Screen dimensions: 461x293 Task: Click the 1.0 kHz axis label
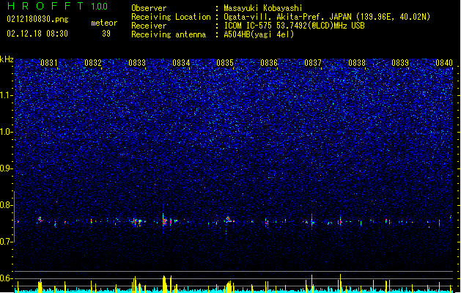click(x=7, y=132)
